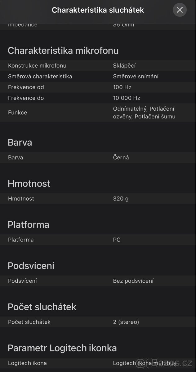Click the PC platform value
This screenshot has height=372, width=196.
[117, 240]
